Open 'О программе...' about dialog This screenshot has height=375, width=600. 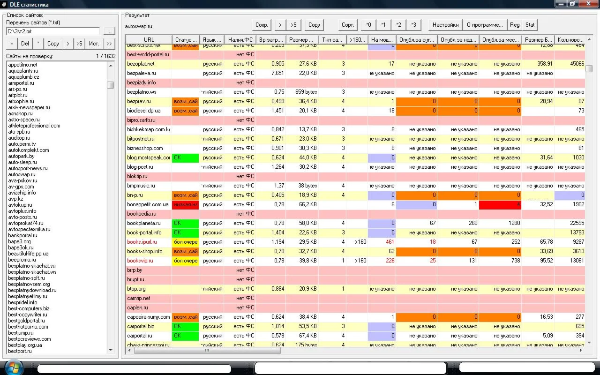pyautogui.click(x=485, y=25)
